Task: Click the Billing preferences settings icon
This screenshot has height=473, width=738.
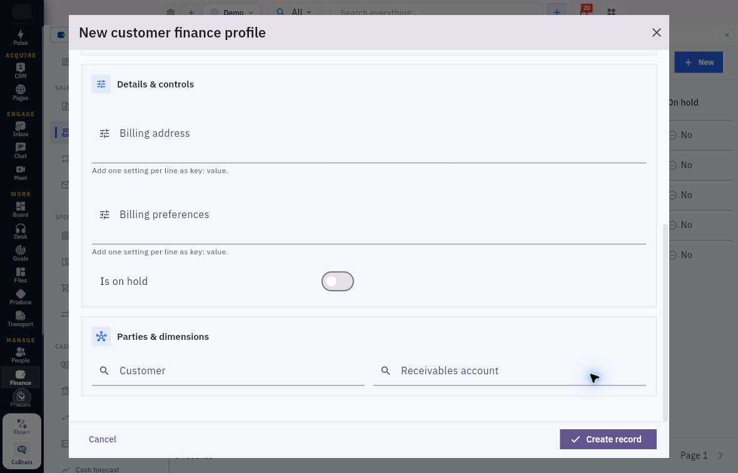Action: point(104,215)
